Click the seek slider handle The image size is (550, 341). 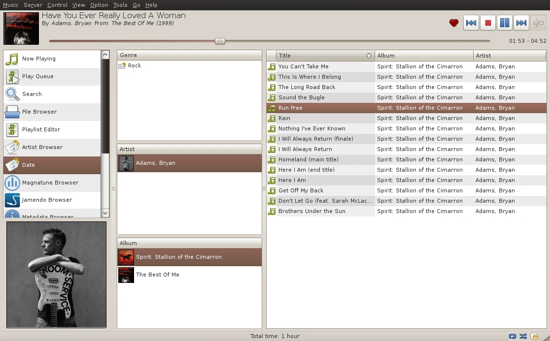click(220, 41)
